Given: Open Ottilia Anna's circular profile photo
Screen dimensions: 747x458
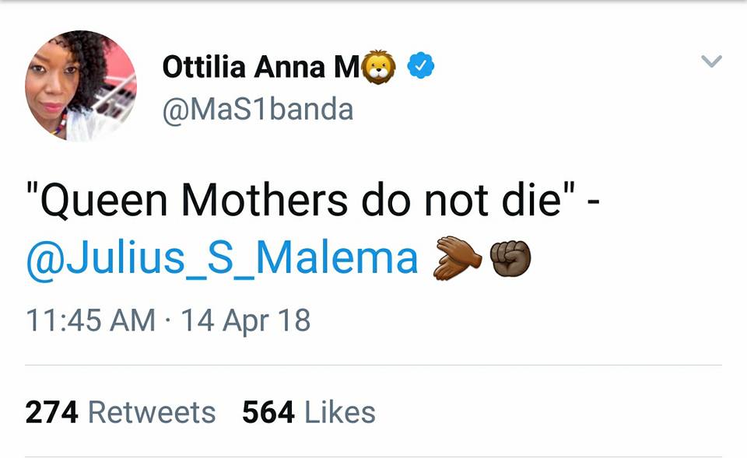Looking at the screenshot, I should click(x=80, y=86).
